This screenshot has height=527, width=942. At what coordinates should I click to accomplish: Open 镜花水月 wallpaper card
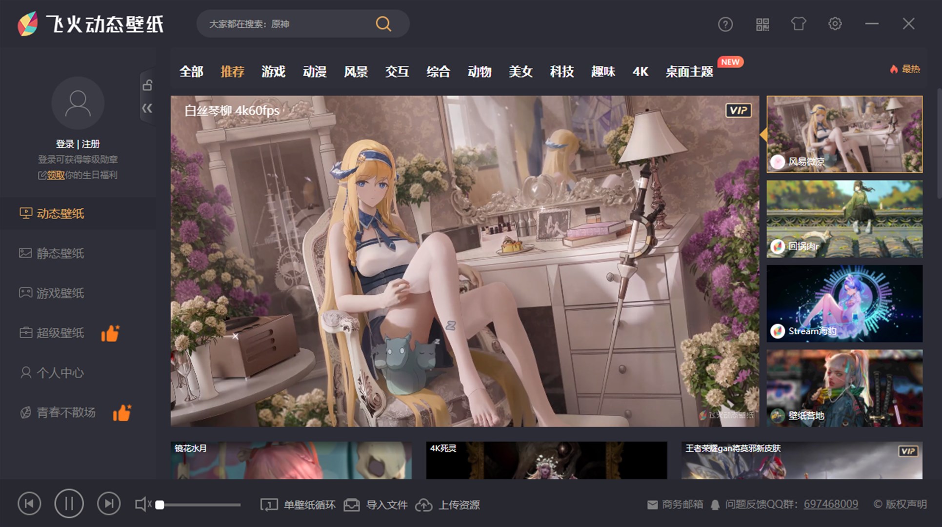click(291, 460)
